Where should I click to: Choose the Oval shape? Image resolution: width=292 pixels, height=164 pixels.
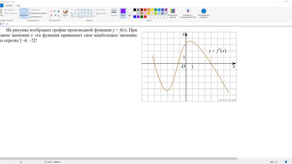pyautogui.click(x=78, y=10)
